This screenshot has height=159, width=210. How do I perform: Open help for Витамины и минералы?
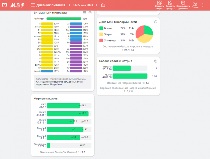[x=90, y=13]
